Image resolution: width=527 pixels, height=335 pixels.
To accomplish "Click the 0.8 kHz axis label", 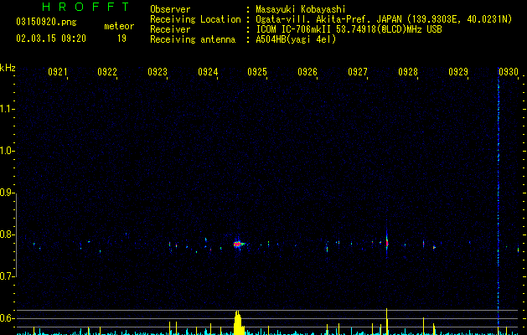I will [7, 234].
